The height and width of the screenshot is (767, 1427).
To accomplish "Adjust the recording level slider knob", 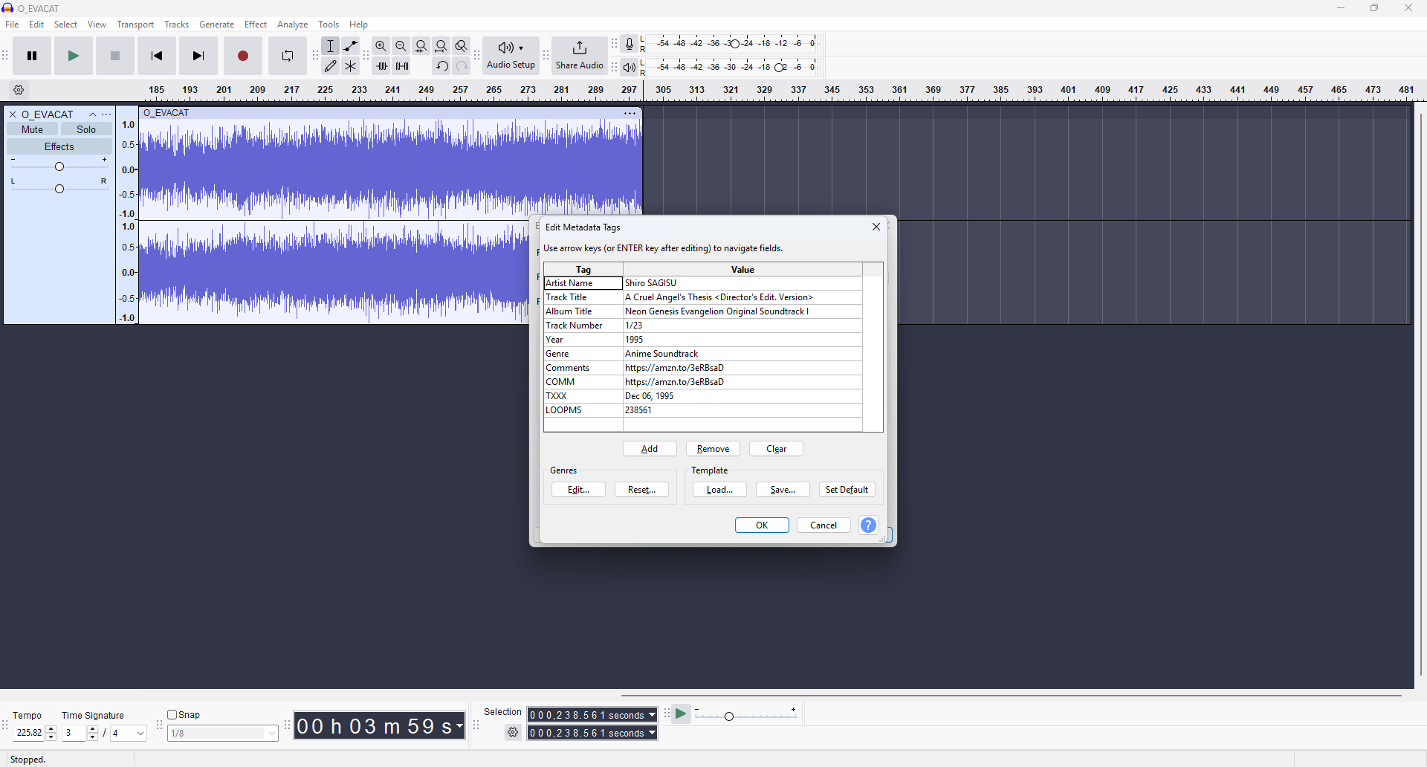I will (x=734, y=44).
